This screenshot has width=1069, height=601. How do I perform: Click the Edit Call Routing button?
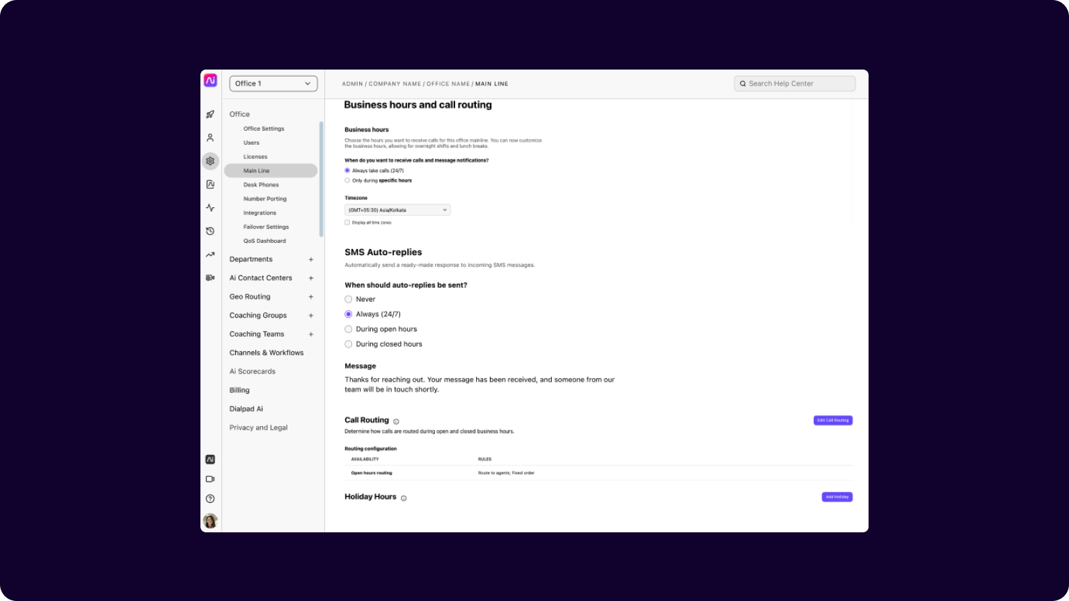(833, 420)
